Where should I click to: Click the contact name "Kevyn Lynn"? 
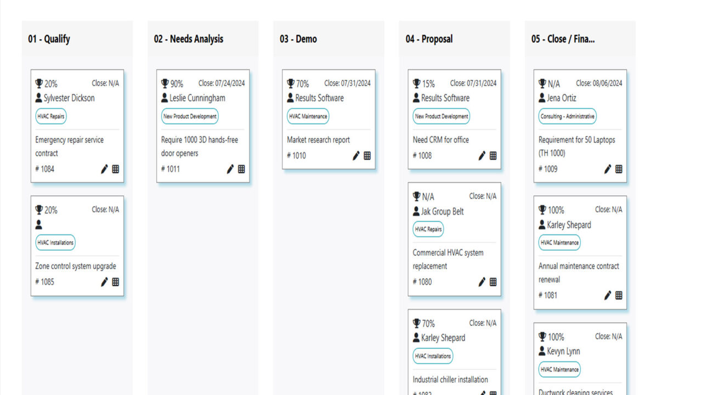pos(563,351)
